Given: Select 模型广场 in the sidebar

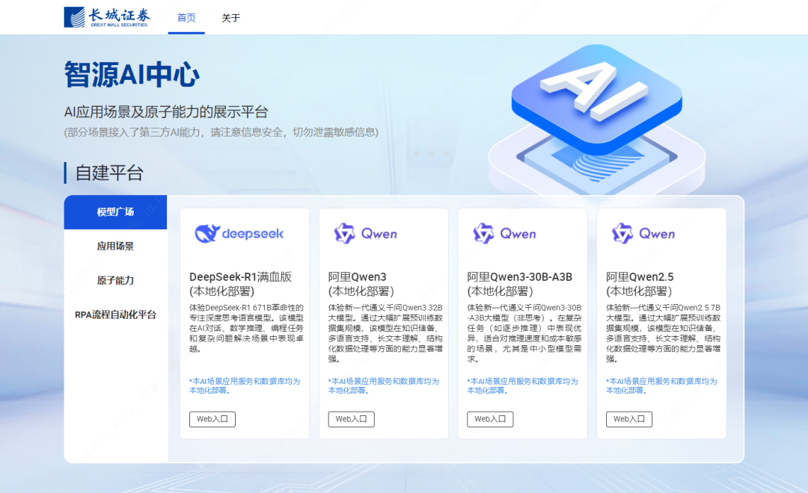Looking at the screenshot, I should (x=115, y=212).
